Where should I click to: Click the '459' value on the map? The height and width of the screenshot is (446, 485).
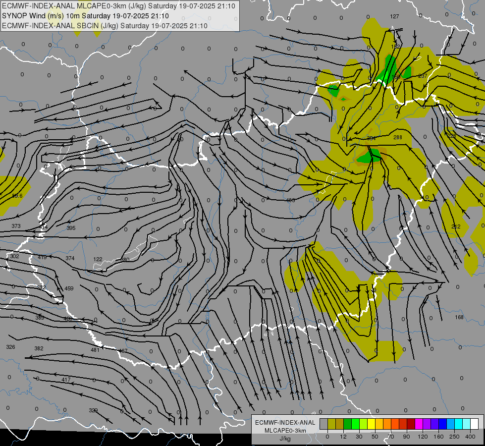coord(69,288)
